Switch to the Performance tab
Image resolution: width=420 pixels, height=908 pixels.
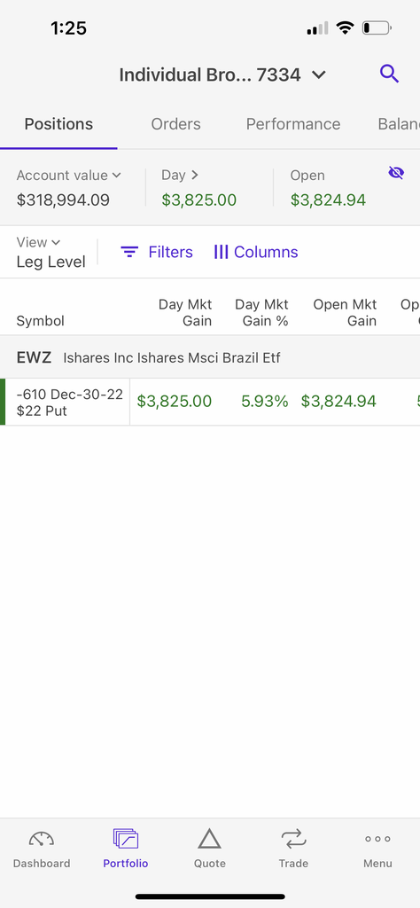[x=293, y=124]
